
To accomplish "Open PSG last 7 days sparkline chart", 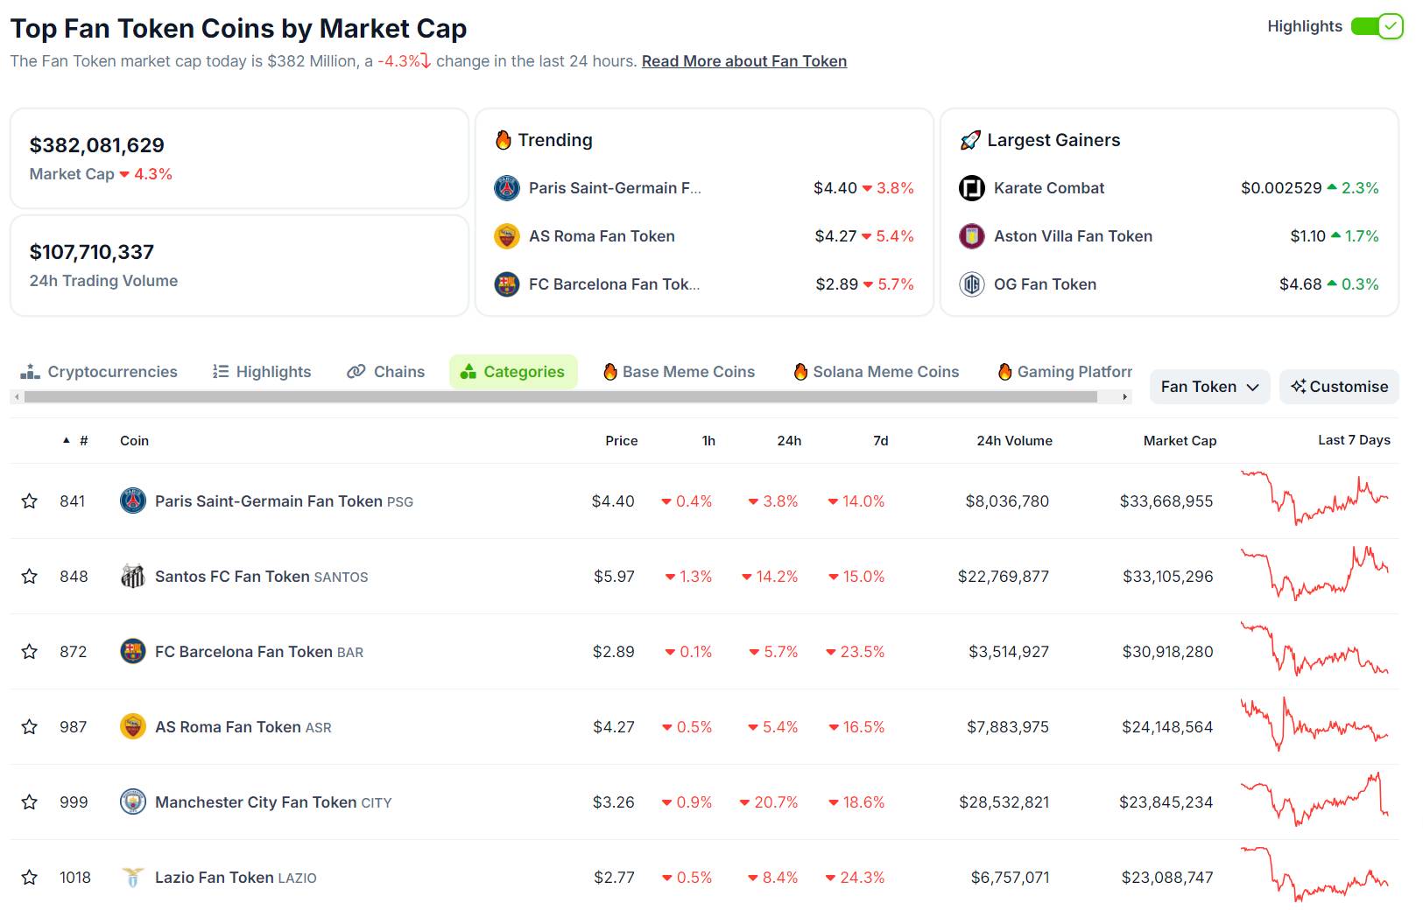I will 1314,498.
